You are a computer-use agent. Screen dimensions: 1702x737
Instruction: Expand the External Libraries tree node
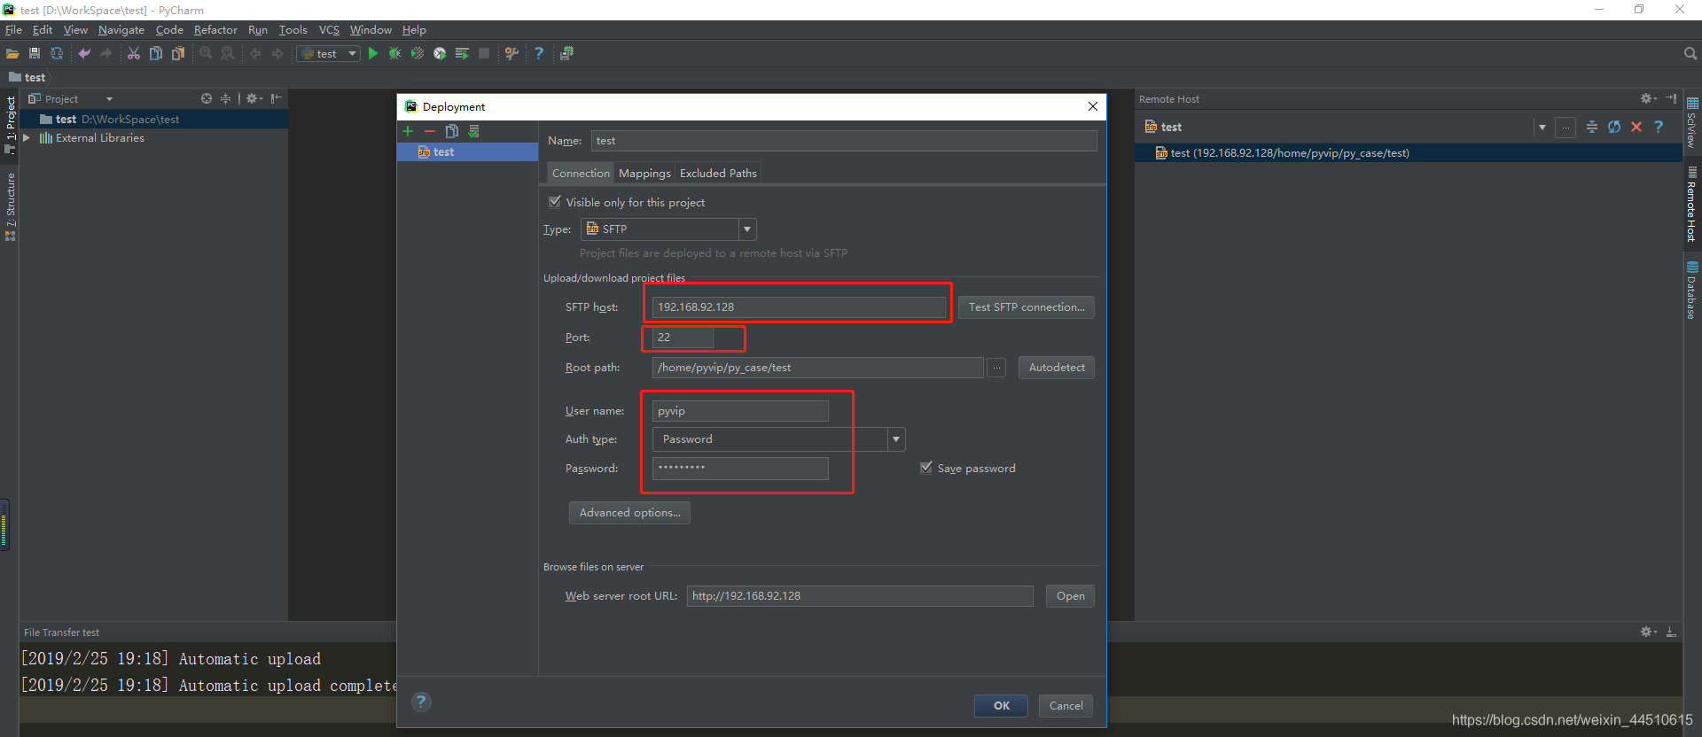tap(27, 138)
